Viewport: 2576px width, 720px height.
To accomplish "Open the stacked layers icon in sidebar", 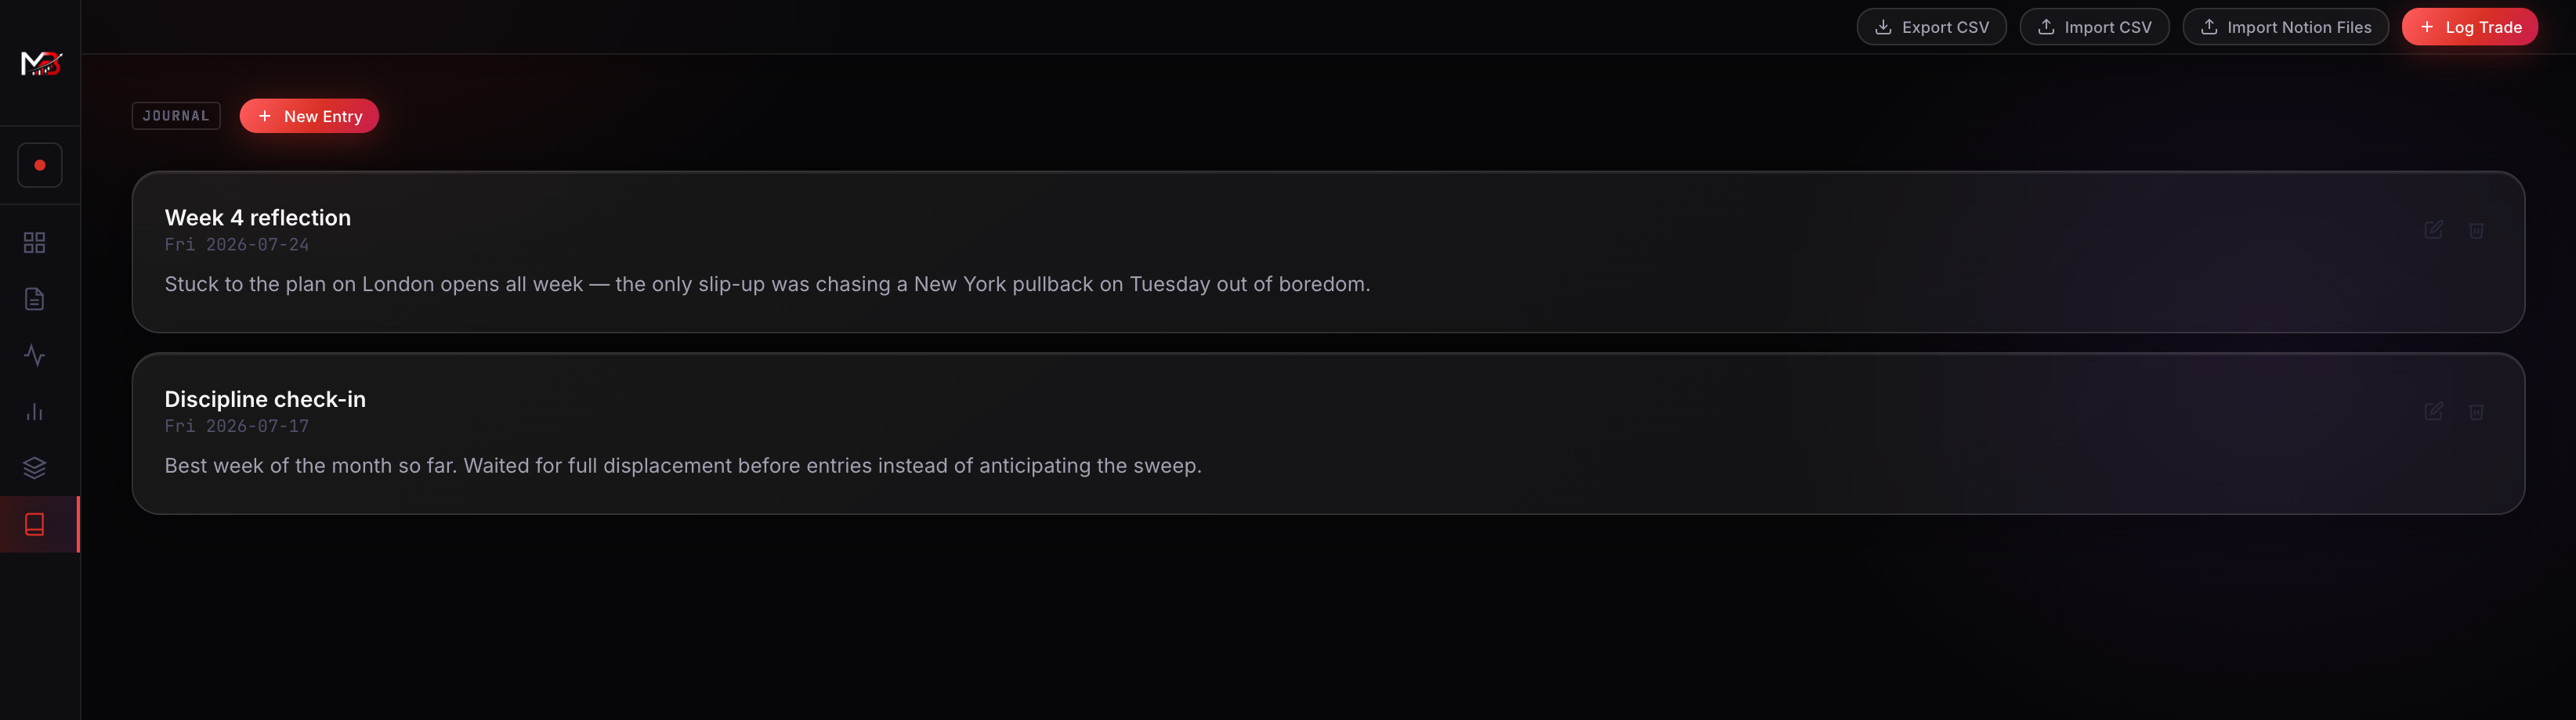I will 34,467.
